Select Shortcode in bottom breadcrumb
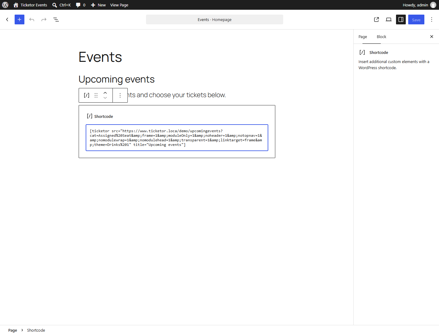 click(x=36, y=330)
